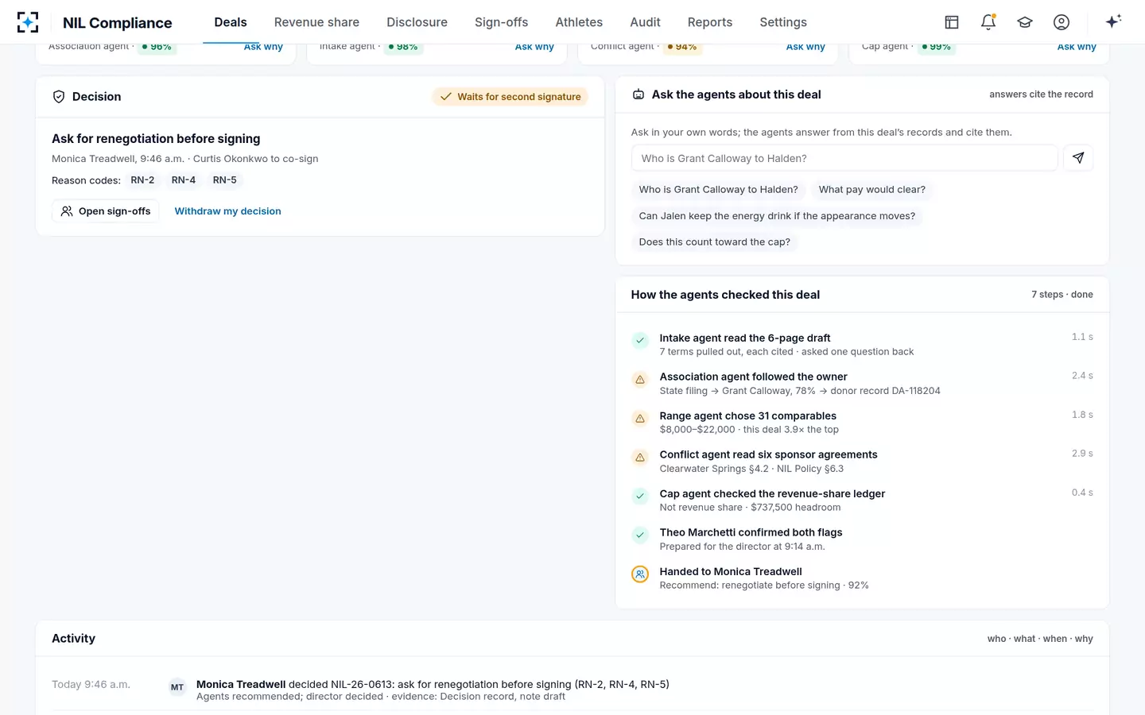Open the Audit tab
Screen dimensions: 1145x715
(645, 22)
